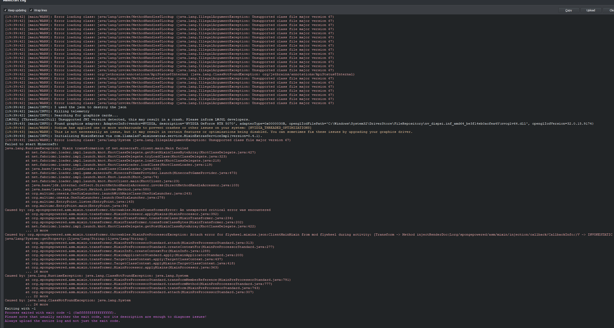Click the 'Searching for graphics cards...' line
614x328 pixels.
coord(86,115)
